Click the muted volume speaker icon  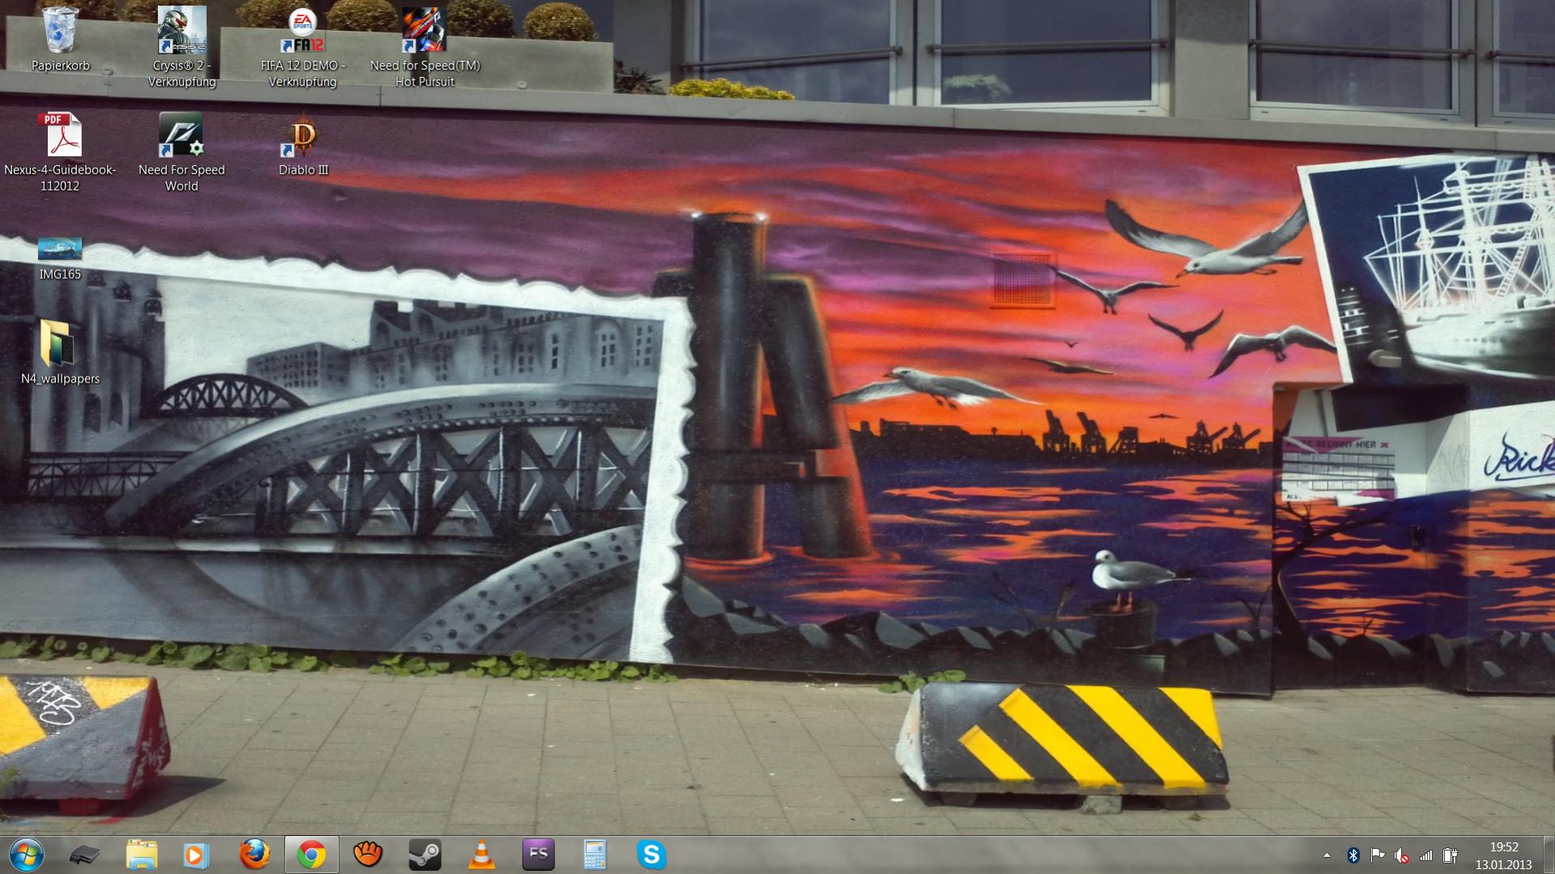[x=1401, y=855]
